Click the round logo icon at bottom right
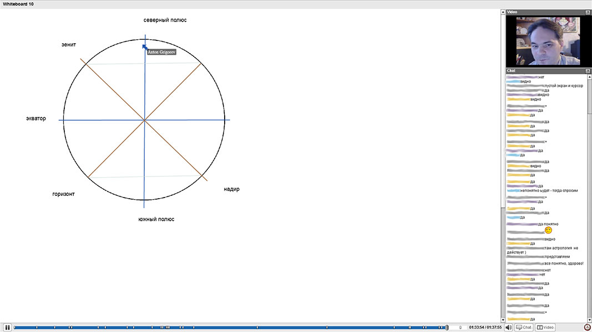The image size is (592, 332). [587, 327]
